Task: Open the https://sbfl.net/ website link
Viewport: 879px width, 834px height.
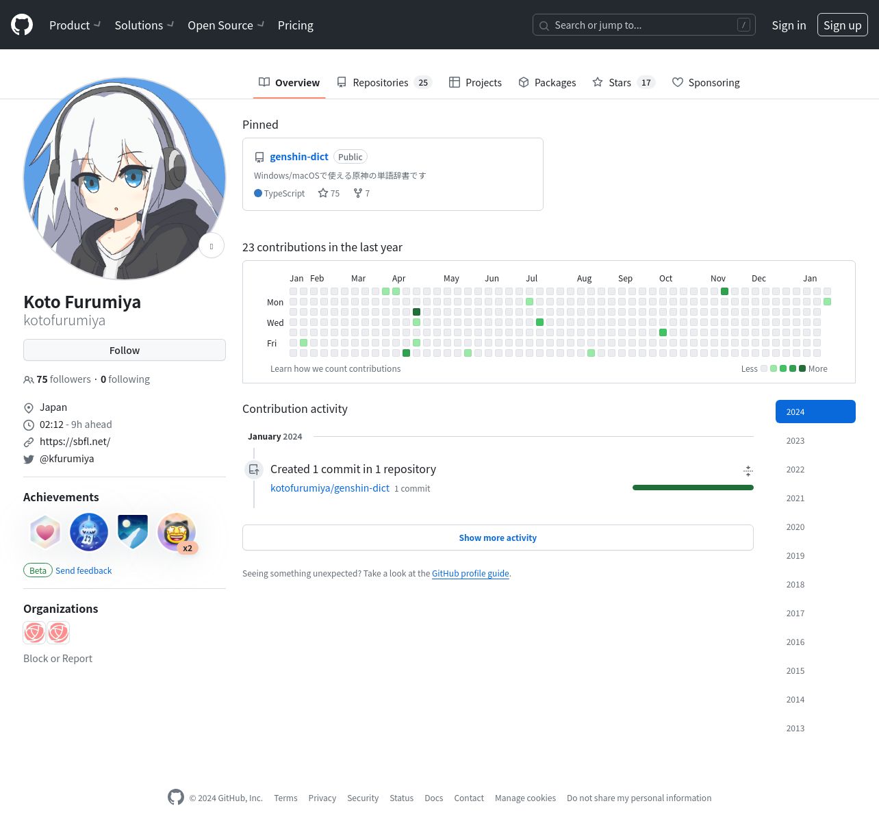Action: (x=75, y=442)
